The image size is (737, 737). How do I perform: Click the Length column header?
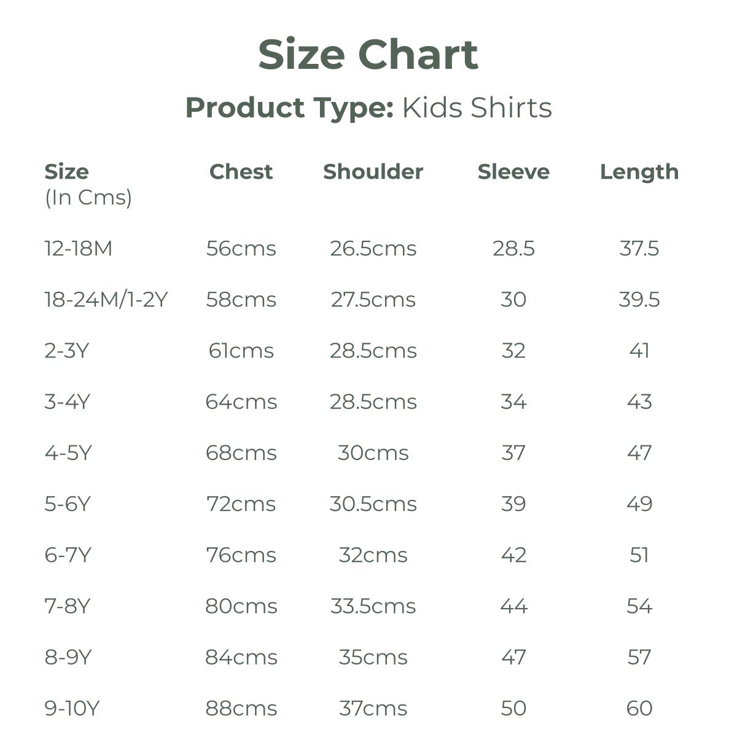[x=639, y=172]
